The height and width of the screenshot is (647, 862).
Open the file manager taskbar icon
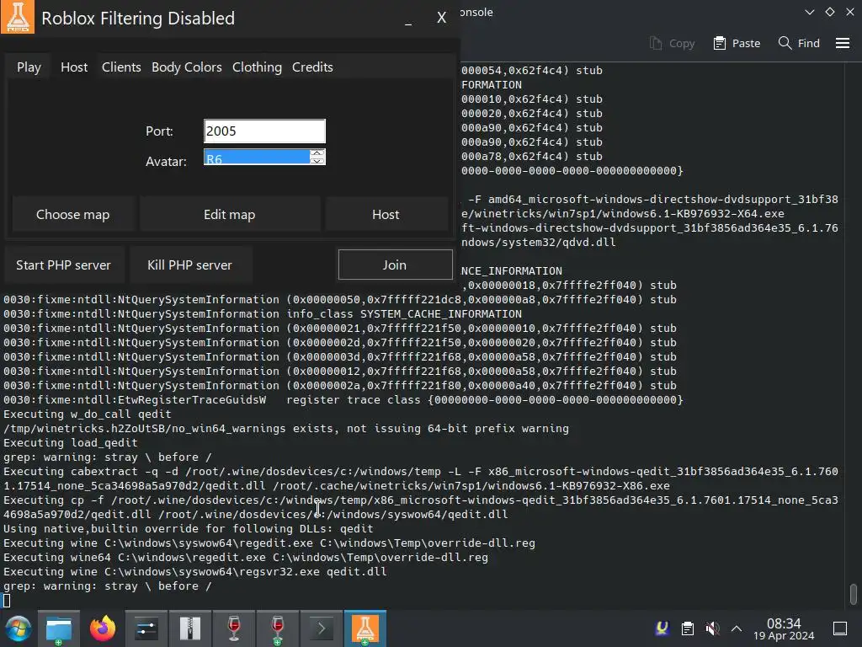(x=59, y=628)
